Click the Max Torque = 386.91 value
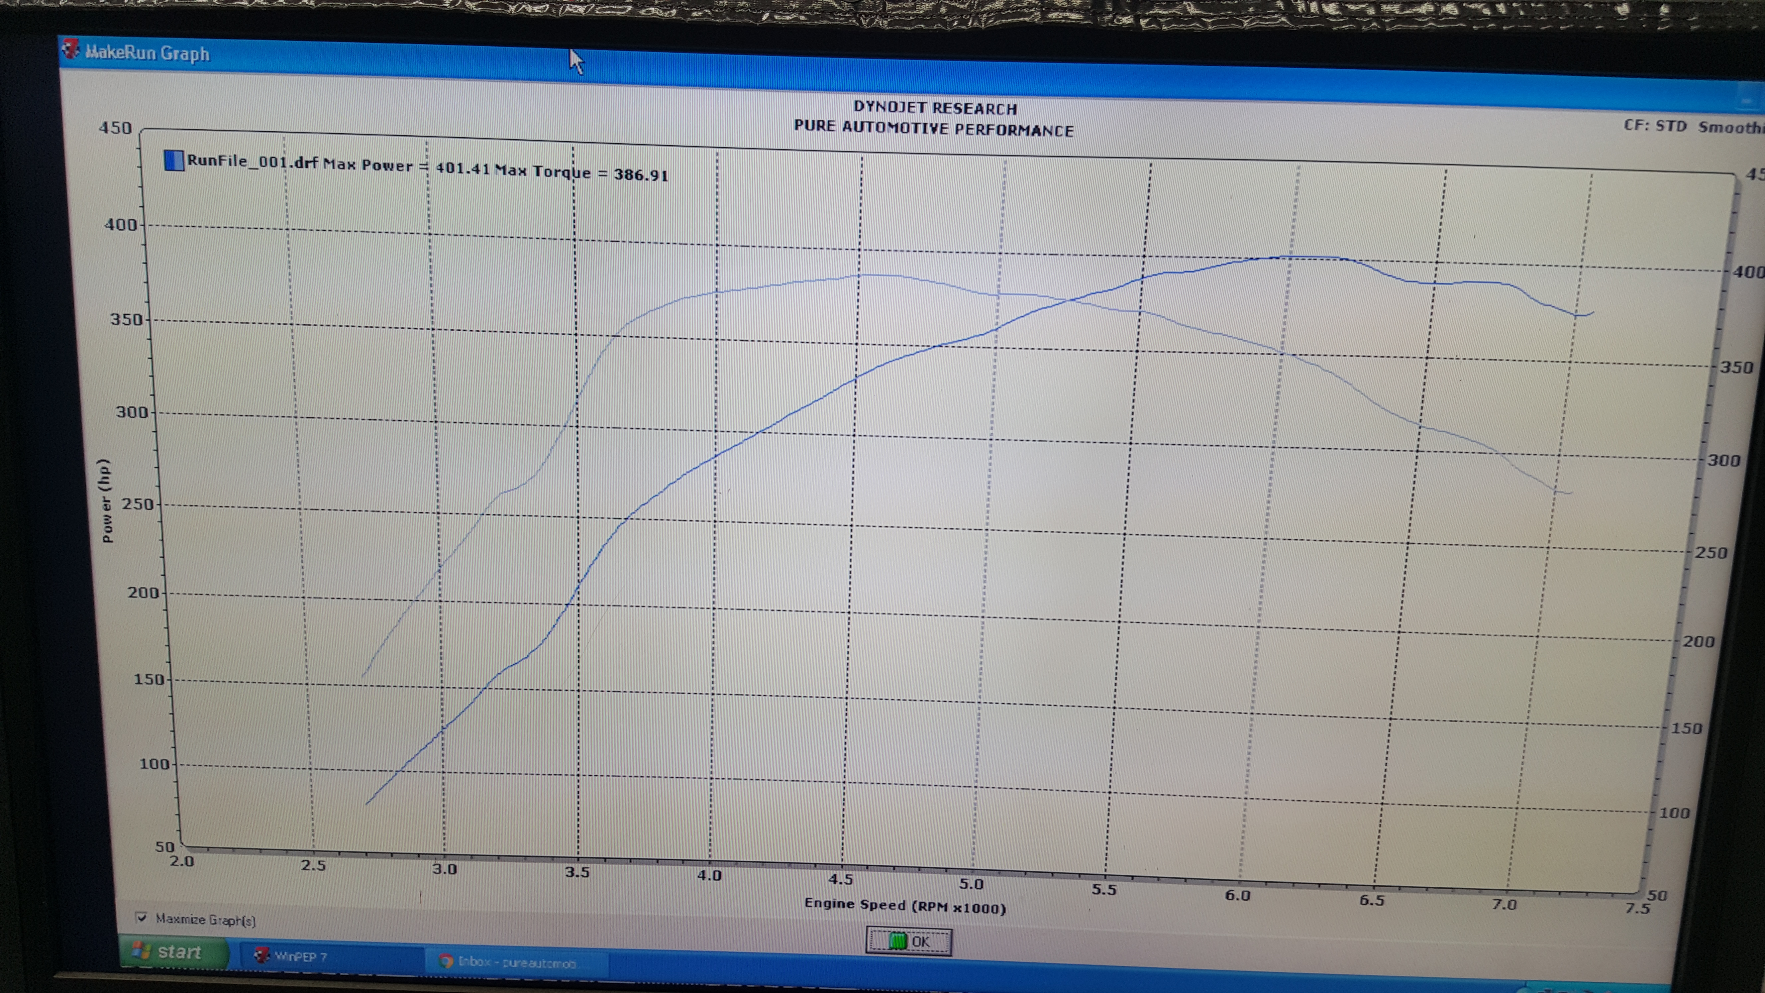The width and height of the screenshot is (1765, 993). click(x=582, y=172)
